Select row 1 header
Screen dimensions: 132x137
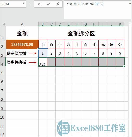point(3,33)
